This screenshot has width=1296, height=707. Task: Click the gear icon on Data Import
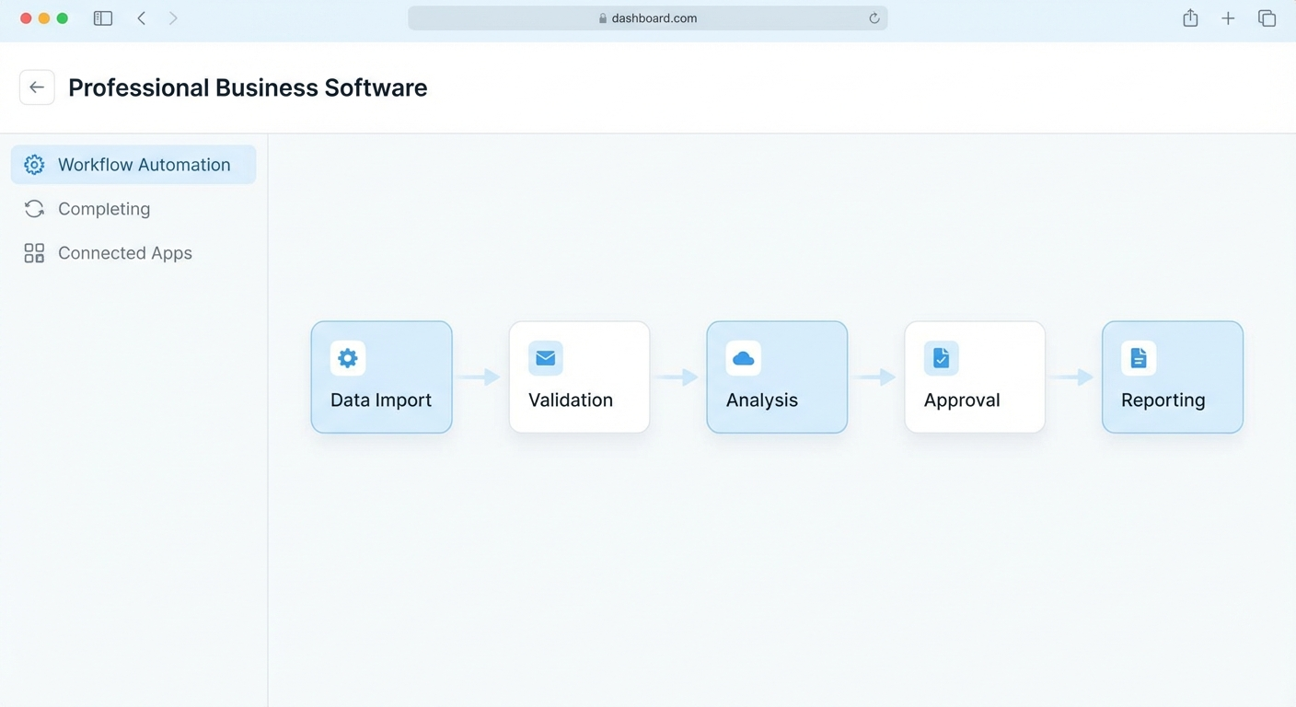[347, 357]
